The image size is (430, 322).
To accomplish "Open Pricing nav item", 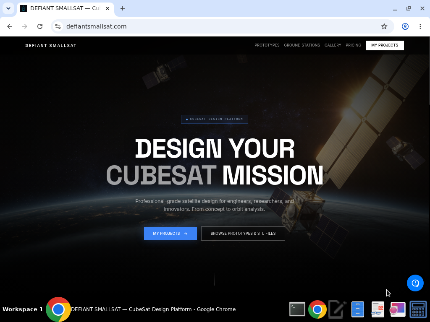I will click(353, 45).
